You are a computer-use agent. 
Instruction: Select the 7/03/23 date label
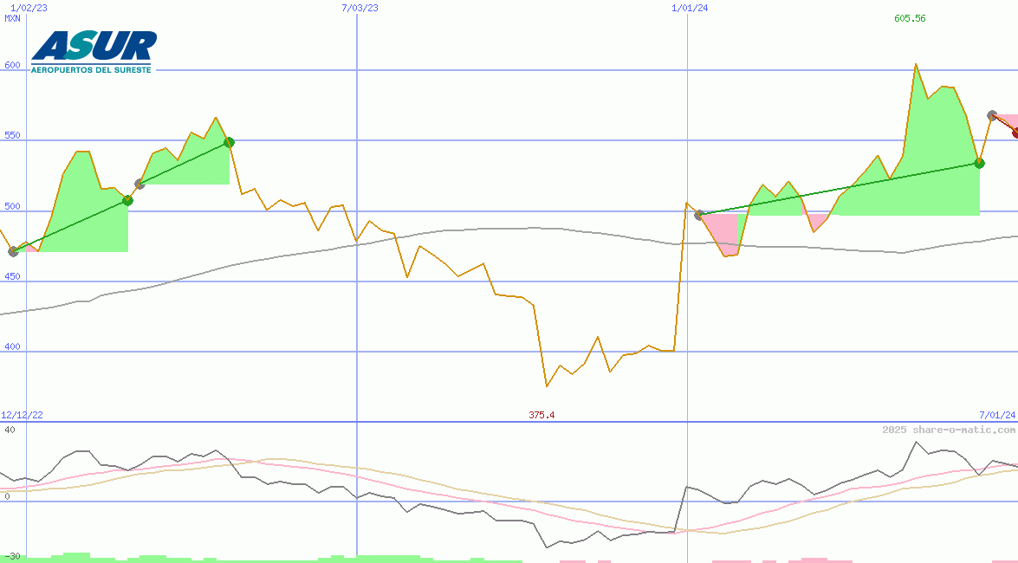click(x=360, y=8)
